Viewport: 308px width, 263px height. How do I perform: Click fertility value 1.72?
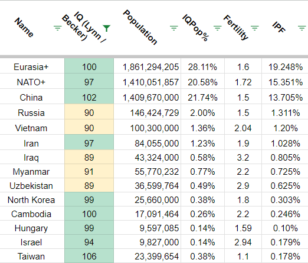pos(243,82)
